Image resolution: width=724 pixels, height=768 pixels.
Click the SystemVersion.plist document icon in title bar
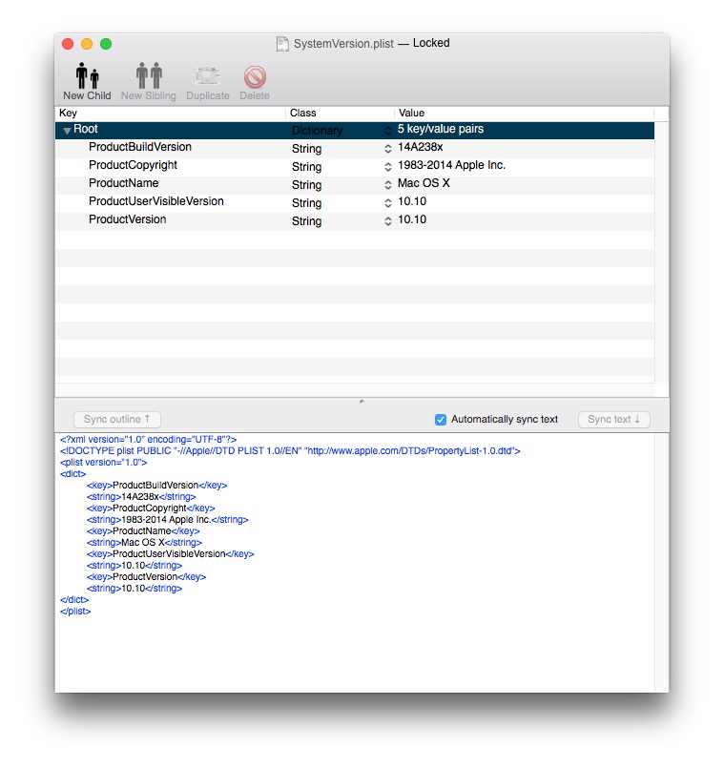[282, 44]
